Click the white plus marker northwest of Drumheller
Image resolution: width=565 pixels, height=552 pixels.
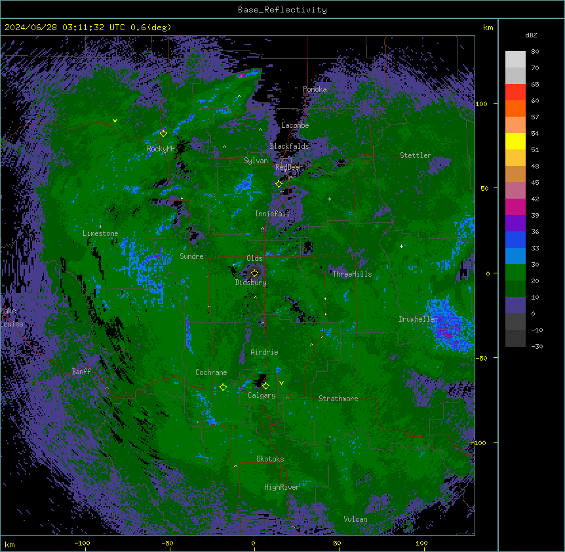401,246
